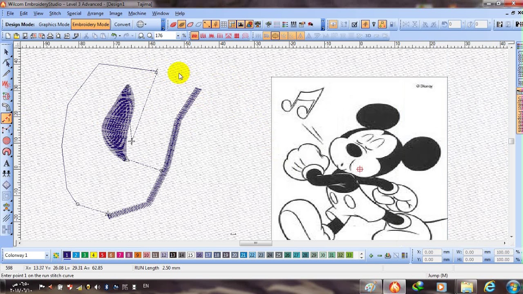Open Windows Explorer folder on taskbar
Viewport: 523px width, 294px height.
(x=466, y=287)
